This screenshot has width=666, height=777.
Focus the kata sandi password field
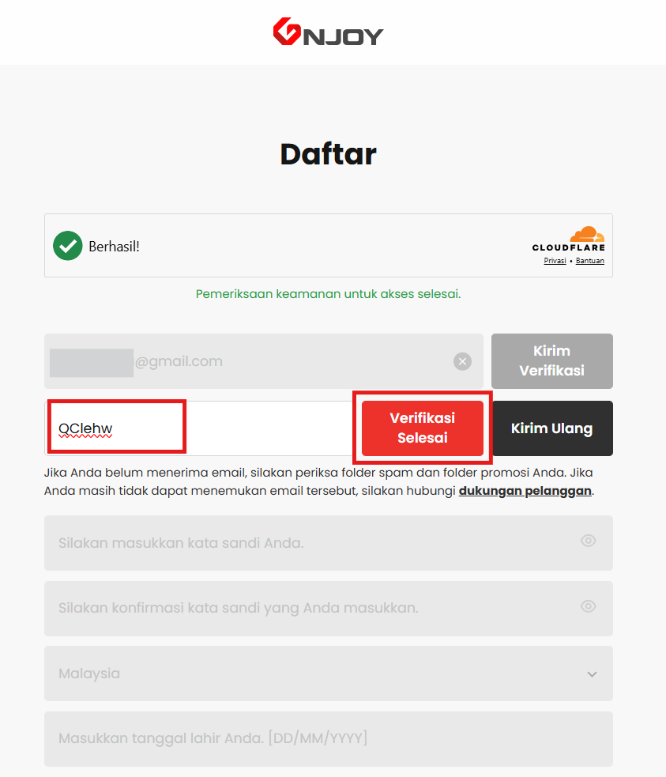[x=329, y=542]
